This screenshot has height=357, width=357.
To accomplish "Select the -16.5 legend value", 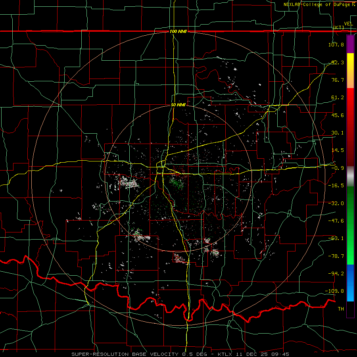I will [x=336, y=186].
